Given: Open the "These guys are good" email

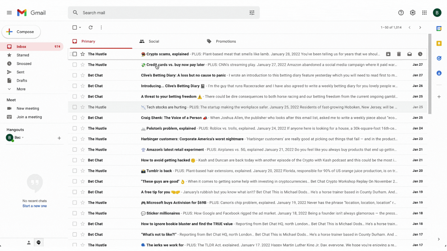Looking at the screenshot, I should click(247, 182).
